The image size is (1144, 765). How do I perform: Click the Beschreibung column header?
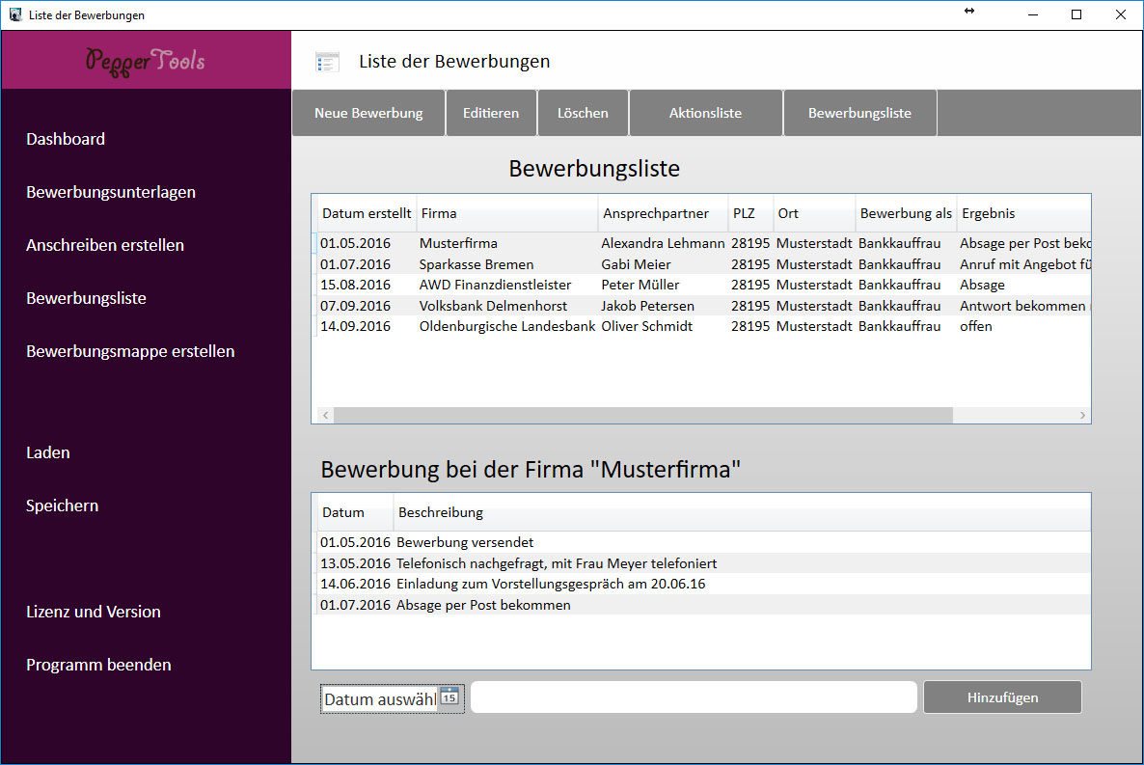pyautogui.click(x=742, y=512)
